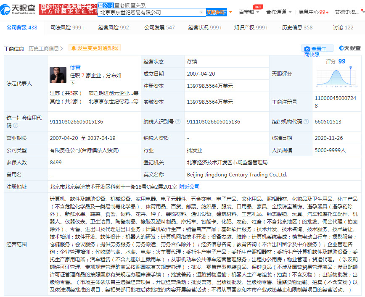
Task: Switch to 公司背景 438 tab
Action: point(22,27)
